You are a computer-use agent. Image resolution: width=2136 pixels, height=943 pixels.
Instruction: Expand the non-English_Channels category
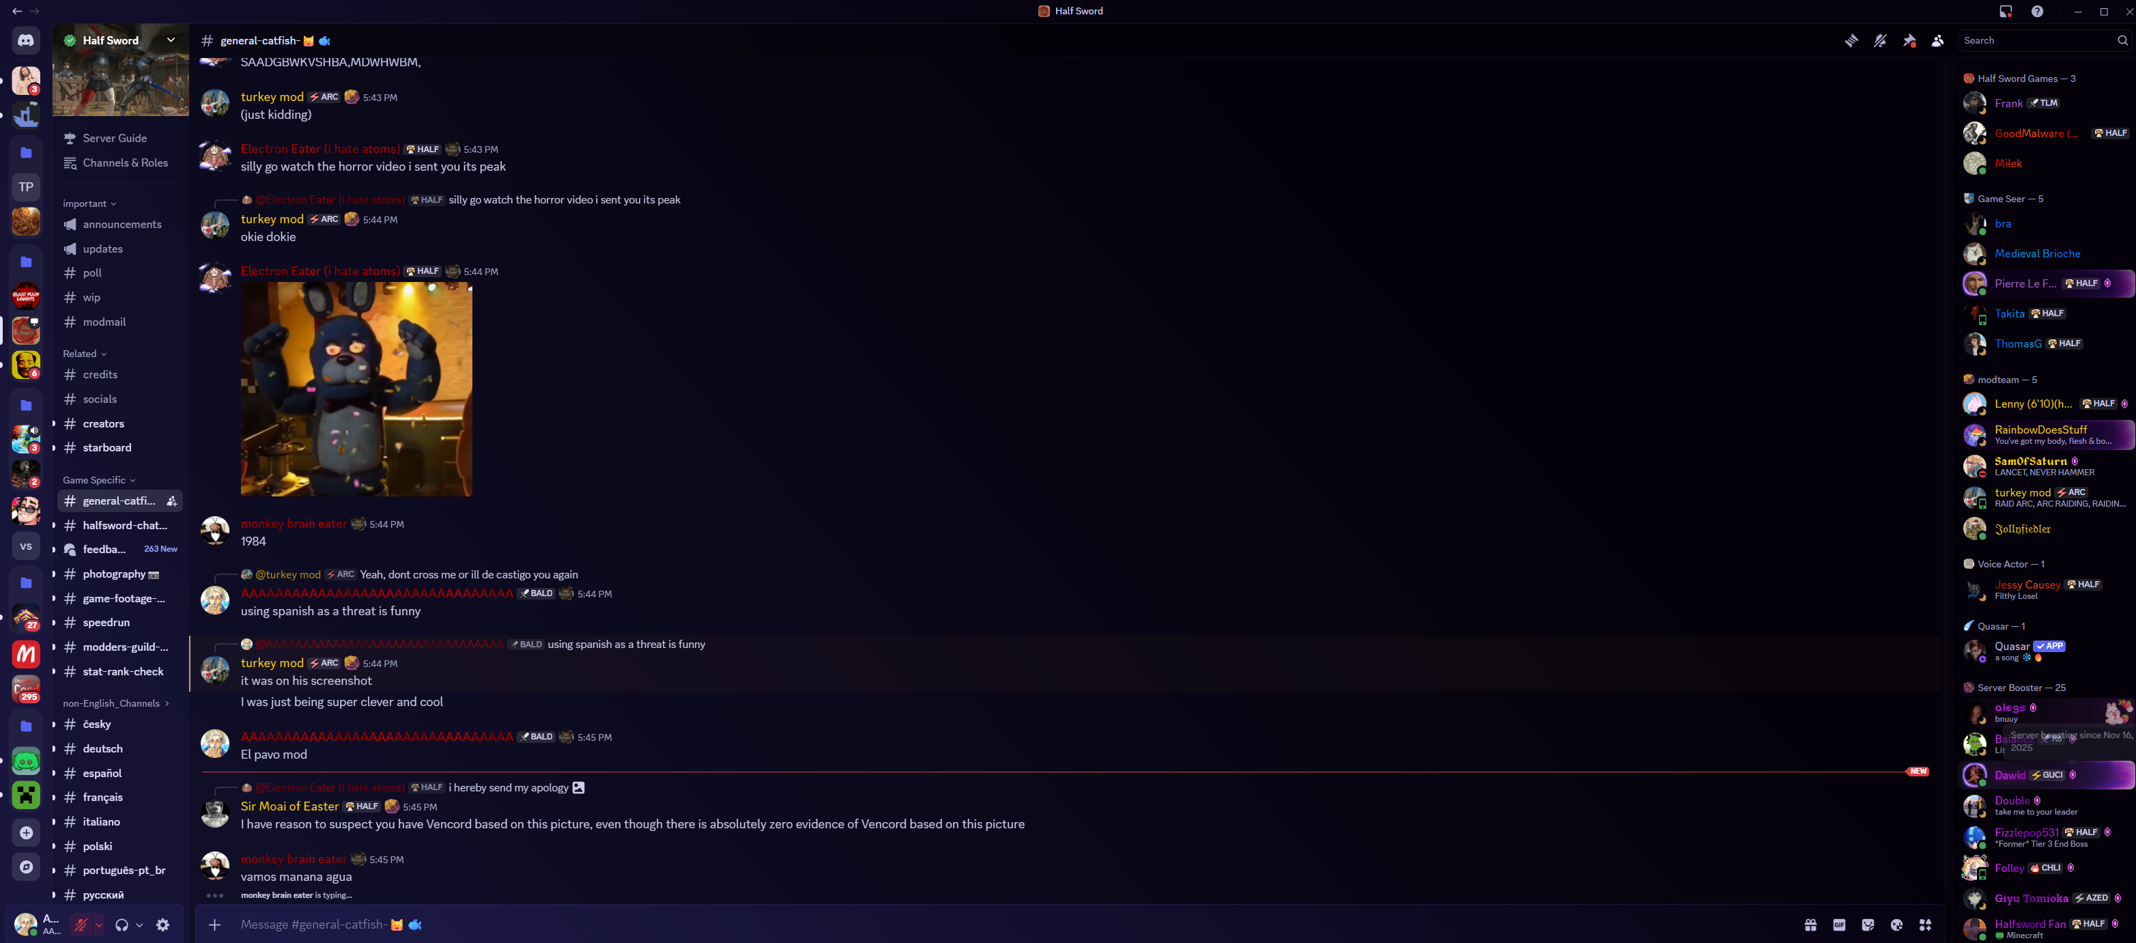coord(116,703)
